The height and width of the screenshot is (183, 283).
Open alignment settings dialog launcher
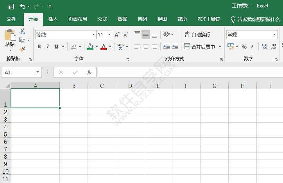coord(222,60)
